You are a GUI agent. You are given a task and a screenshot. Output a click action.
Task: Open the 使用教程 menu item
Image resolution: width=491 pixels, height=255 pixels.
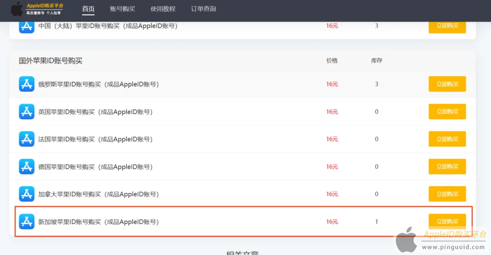point(163,9)
